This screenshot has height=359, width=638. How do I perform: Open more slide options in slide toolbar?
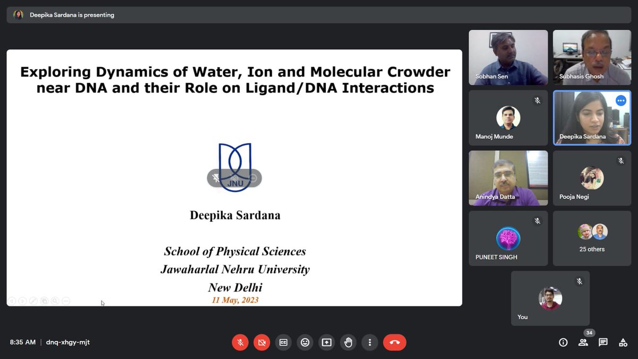[x=66, y=301]
